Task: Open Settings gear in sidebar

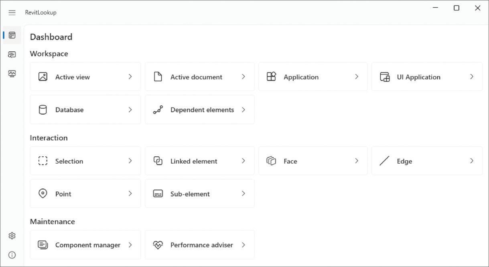Action: tap(12, 236)
